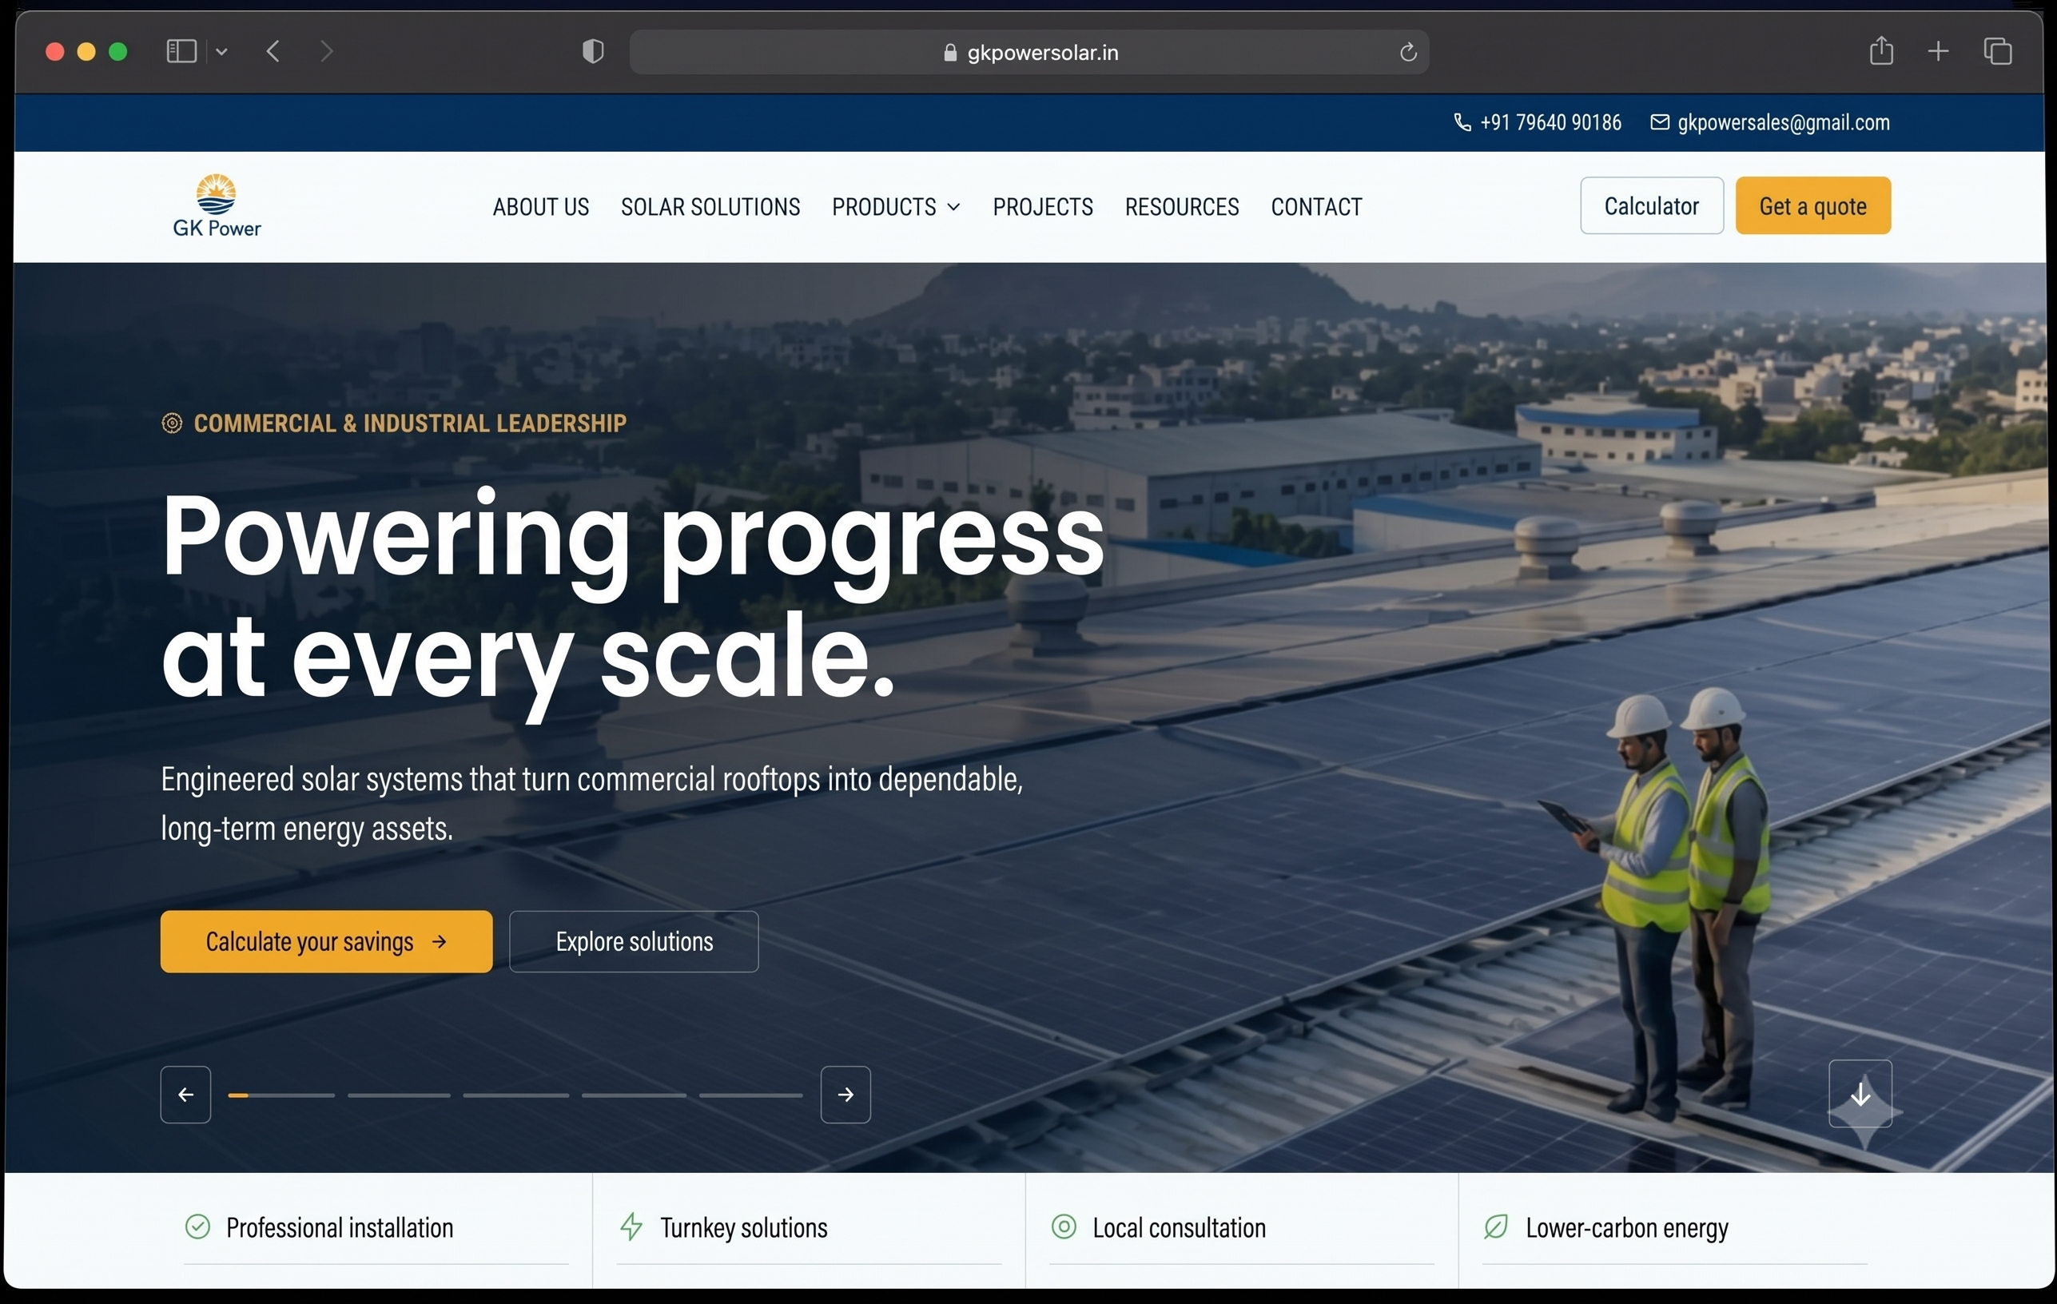The height and width of the screenshot is (1304, 2057).
Task: Click the phone handset icon in top bar
Action: pos(1462,122)
